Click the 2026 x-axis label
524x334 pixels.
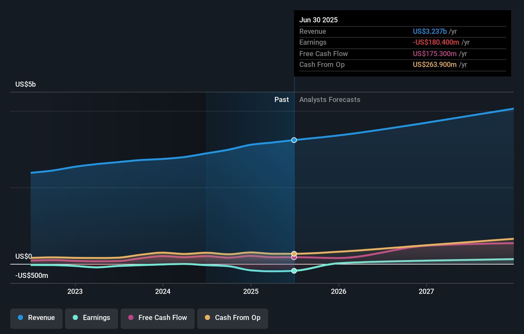coord(339,291)
